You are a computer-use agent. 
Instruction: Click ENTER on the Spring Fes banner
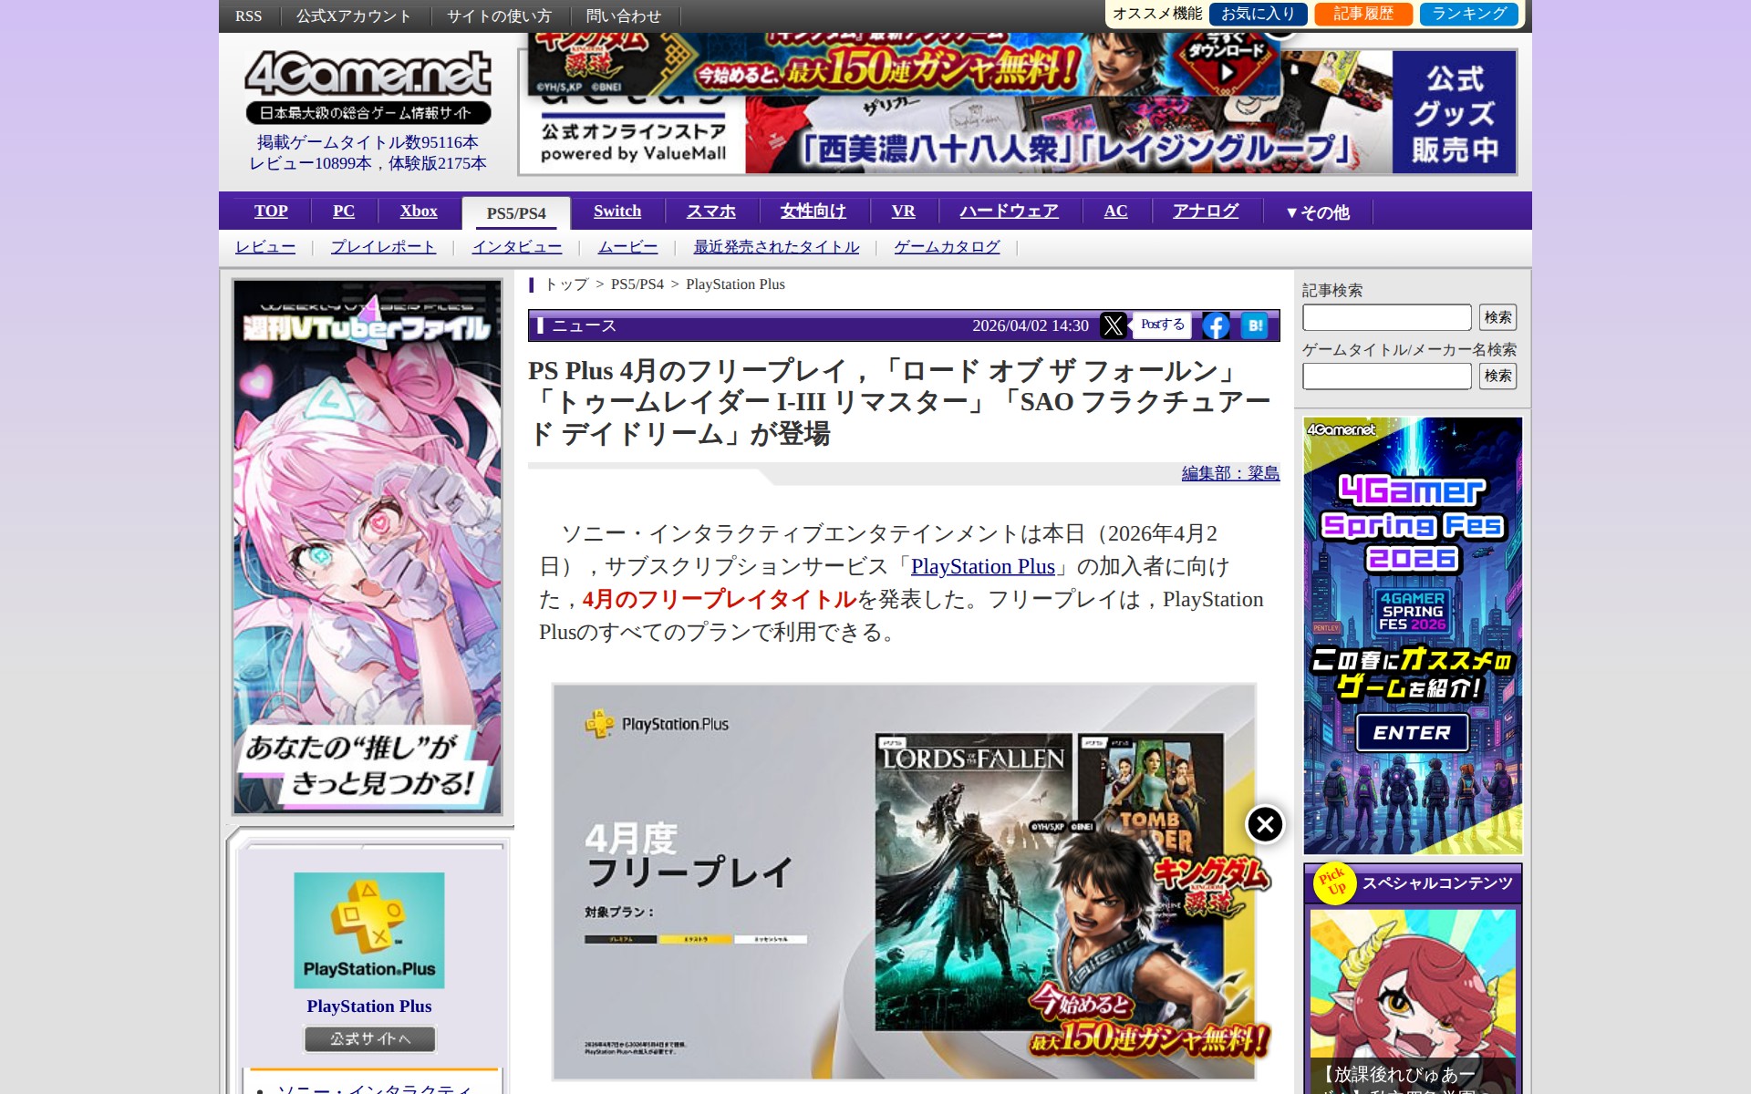1412,733
